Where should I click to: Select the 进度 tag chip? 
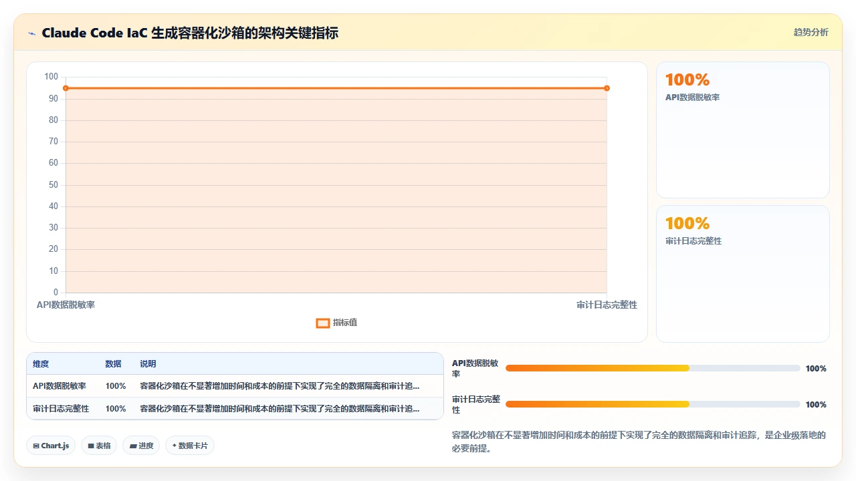(141, 446)
